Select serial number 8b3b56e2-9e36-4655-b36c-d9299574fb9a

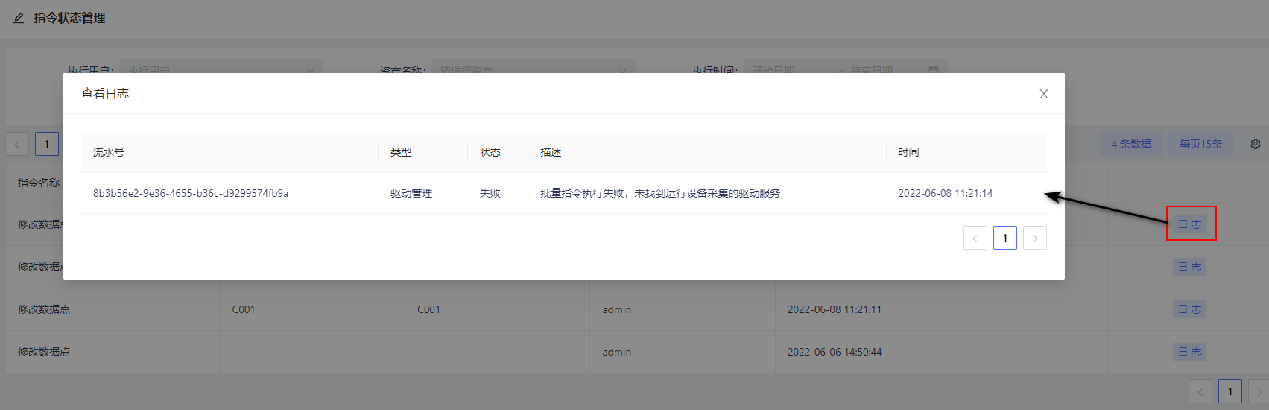191,193
